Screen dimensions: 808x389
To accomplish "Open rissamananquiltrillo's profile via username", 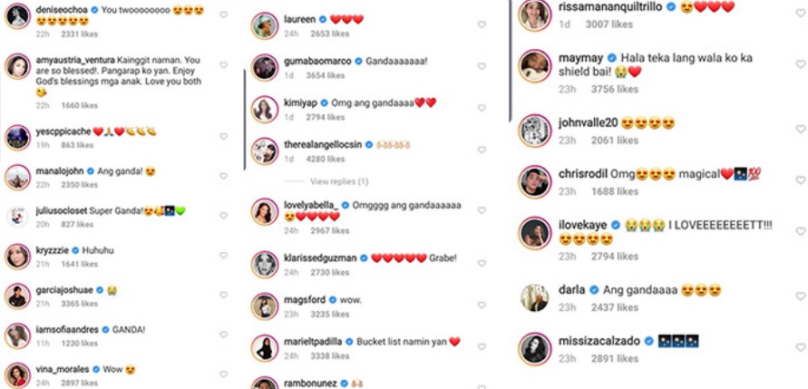I will coord(610,7).
